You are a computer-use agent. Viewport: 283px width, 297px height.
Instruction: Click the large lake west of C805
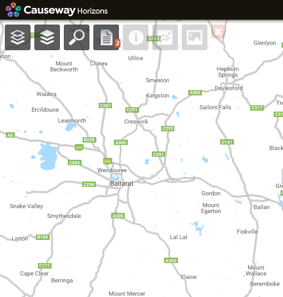48,156
